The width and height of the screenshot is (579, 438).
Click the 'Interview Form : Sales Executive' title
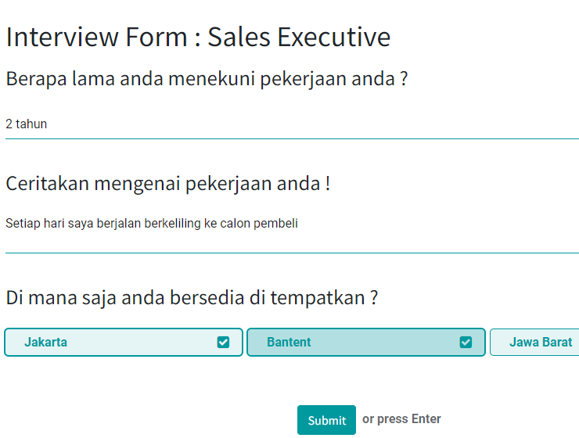(x=198, y=37)
